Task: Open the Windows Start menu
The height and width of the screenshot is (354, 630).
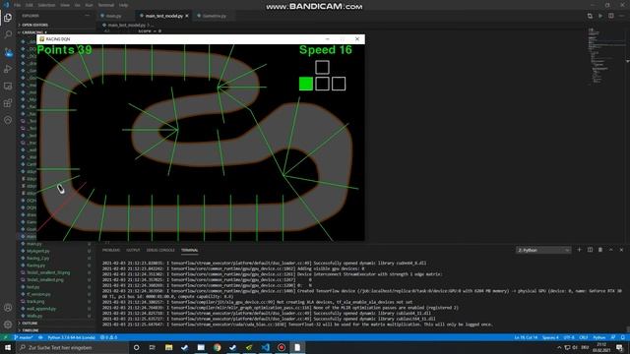Action: point(8,347)
